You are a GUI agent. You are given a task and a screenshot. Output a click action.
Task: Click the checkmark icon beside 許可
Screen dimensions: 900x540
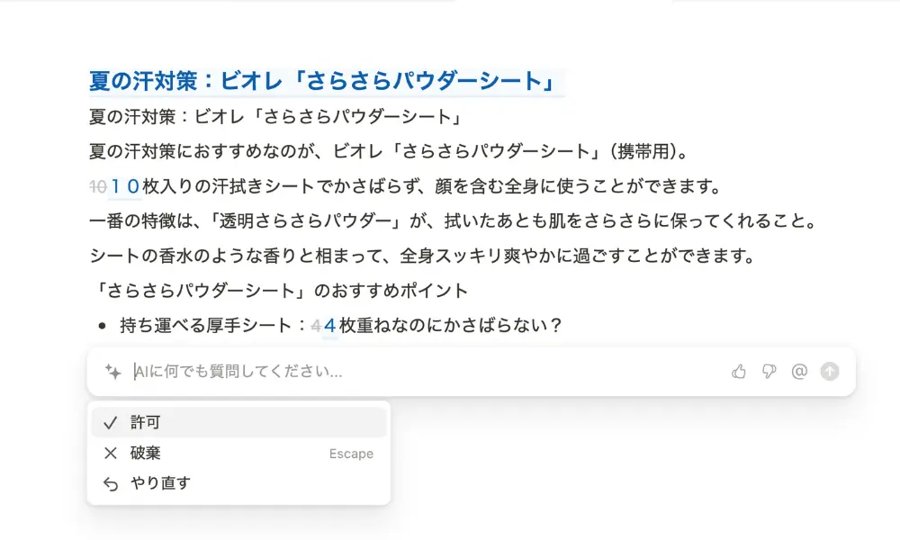pyautogui.click(x=110, y=423)
